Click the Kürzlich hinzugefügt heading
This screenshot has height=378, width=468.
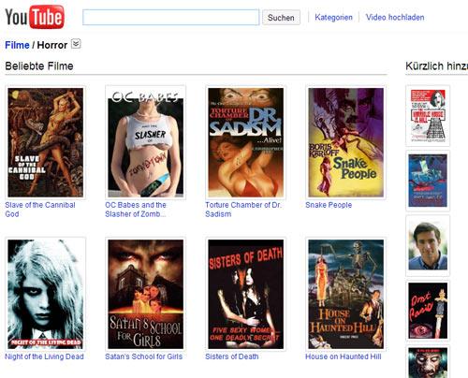[x=437, y=66]
